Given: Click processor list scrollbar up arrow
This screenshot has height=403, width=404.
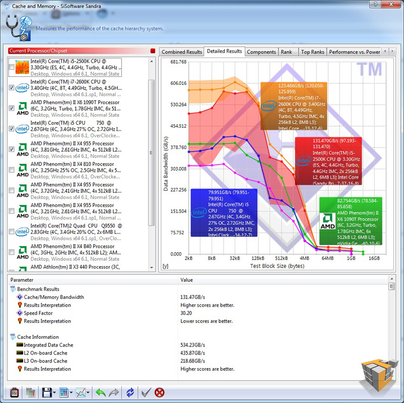Looking at the screenshot, I should 151,61.
